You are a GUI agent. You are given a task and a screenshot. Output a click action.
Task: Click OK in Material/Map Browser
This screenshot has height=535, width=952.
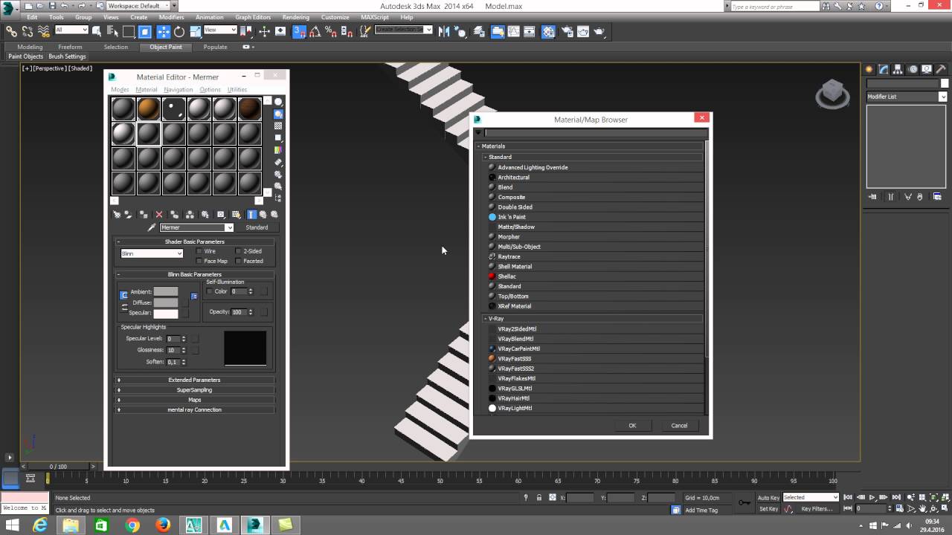(632, 426)
